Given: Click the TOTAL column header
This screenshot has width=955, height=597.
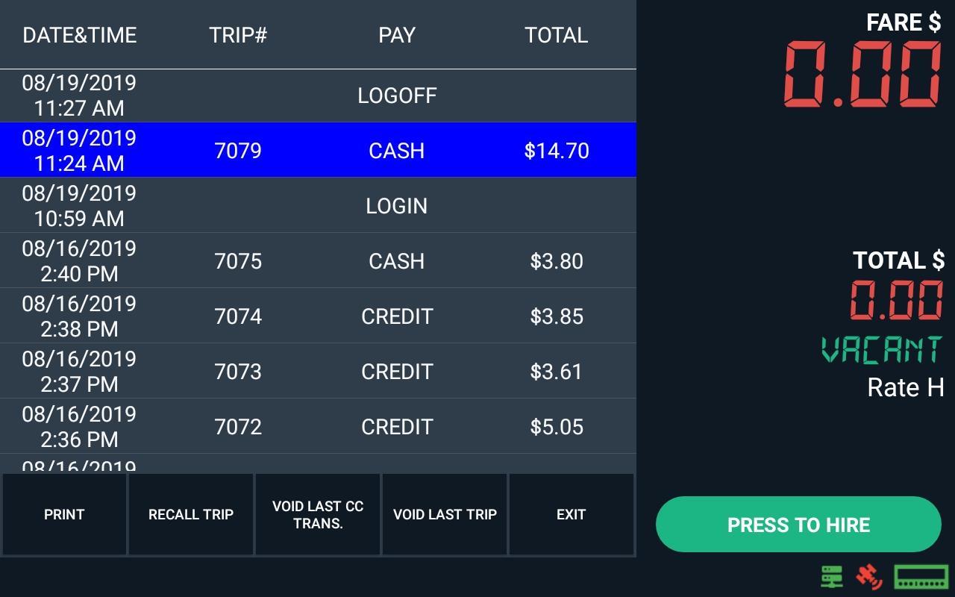Looking at the screenshot, I should 557,35.
